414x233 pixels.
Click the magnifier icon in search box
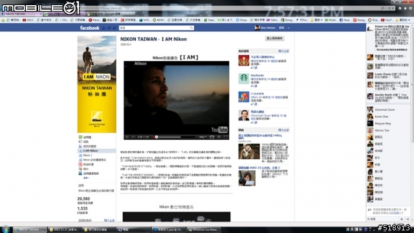pyautogui.click(x=191, y=28)
